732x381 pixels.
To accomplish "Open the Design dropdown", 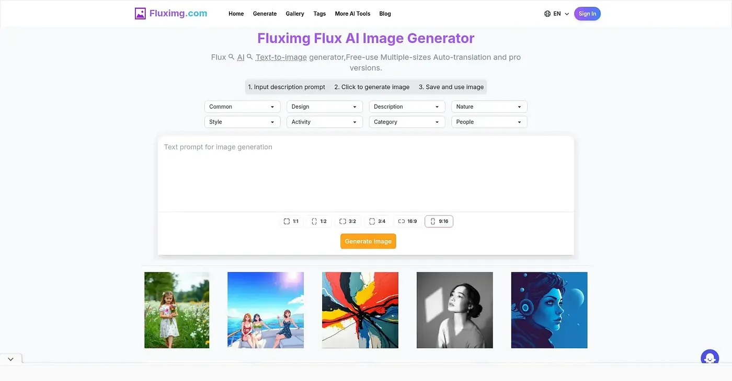I will click(x=325, y=107).
